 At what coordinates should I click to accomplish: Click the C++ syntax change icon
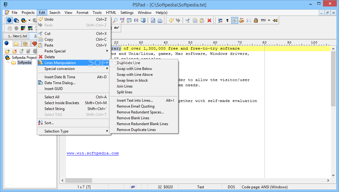242,20
